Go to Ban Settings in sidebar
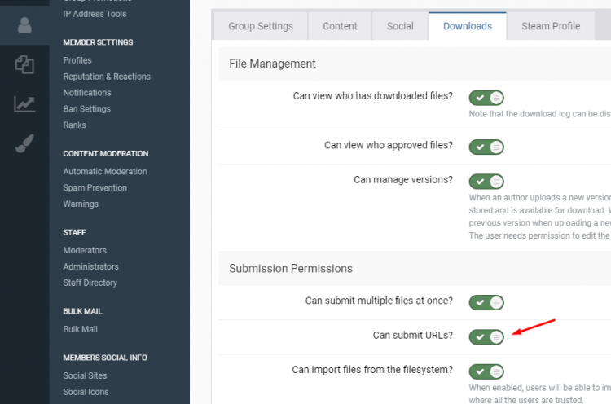The height and width of the screenshot is (404, 611). click(x=86, y=109)
